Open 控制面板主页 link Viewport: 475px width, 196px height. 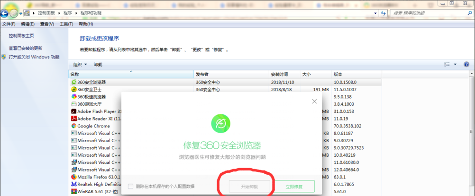[21, 35]
